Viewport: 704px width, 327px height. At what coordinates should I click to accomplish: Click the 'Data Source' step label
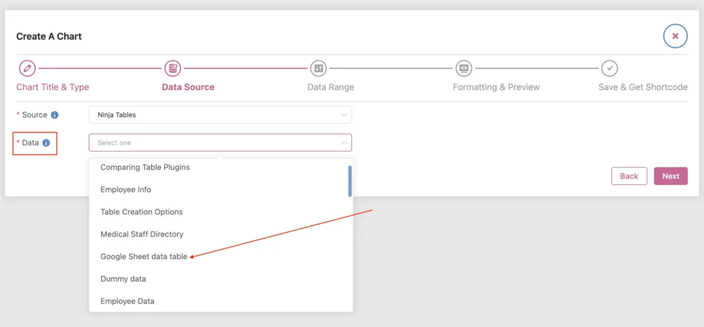click(x=188, y=87)
